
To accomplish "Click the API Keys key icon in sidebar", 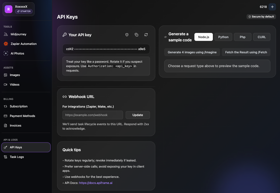I will (6, 147).
